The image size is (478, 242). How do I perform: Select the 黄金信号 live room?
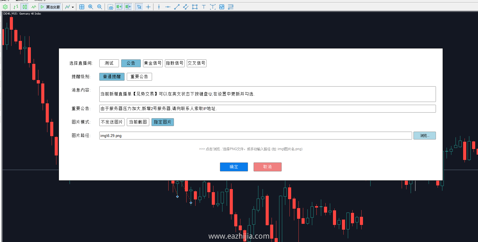tap(153, 63)
